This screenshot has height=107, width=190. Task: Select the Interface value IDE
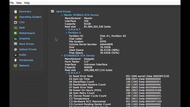86,21
